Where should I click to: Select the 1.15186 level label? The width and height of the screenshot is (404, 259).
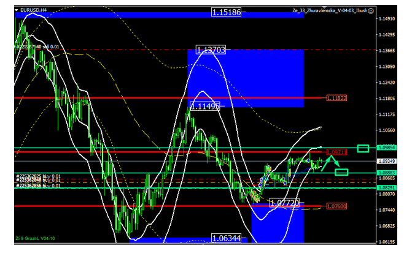[x=226, y=12]
